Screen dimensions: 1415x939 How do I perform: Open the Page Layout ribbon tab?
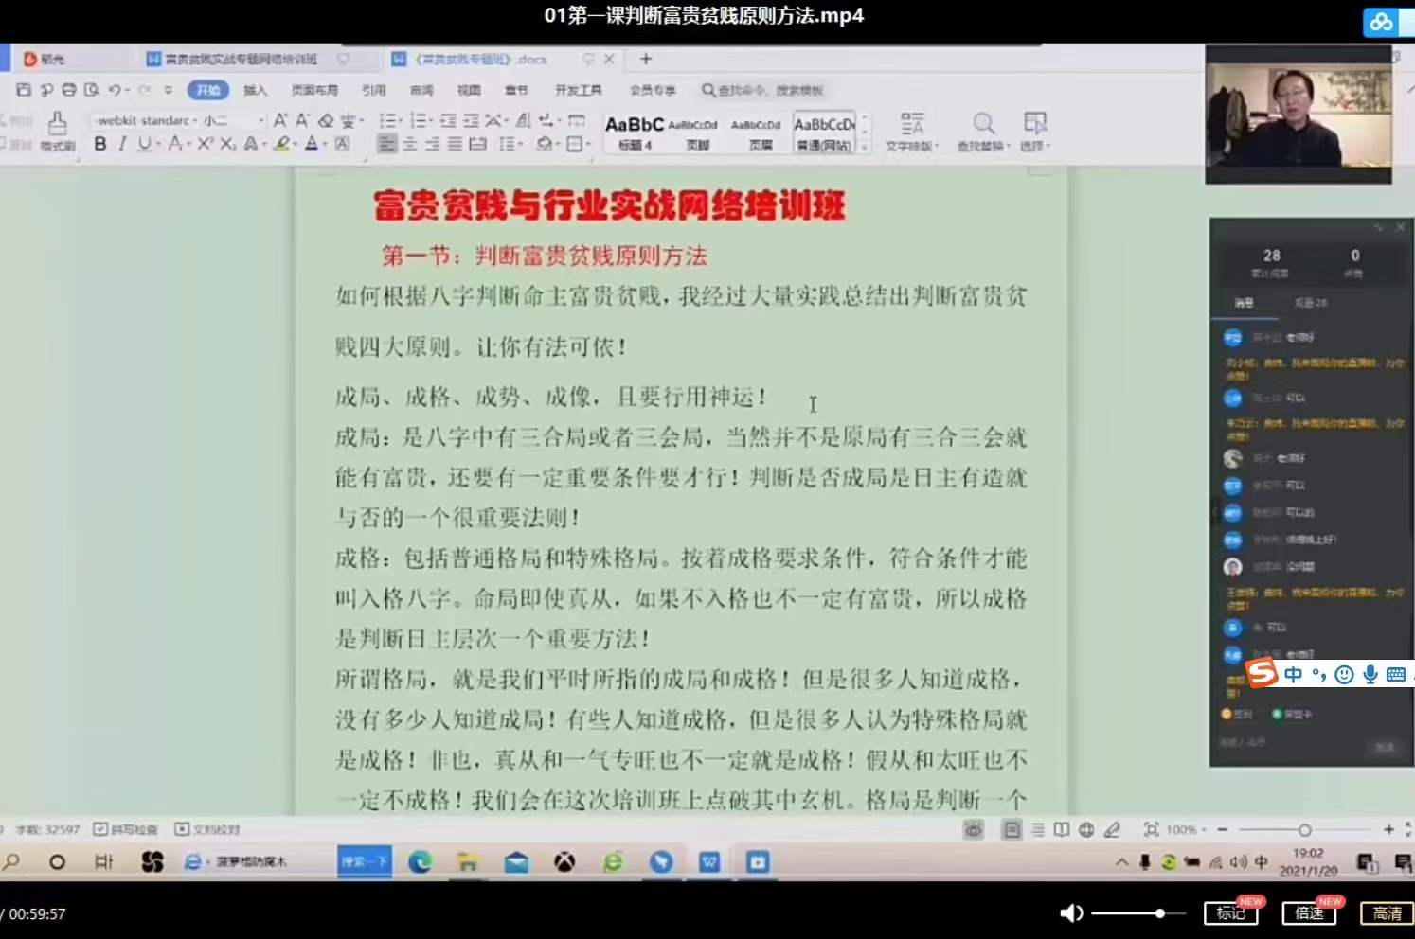point(314,90)
